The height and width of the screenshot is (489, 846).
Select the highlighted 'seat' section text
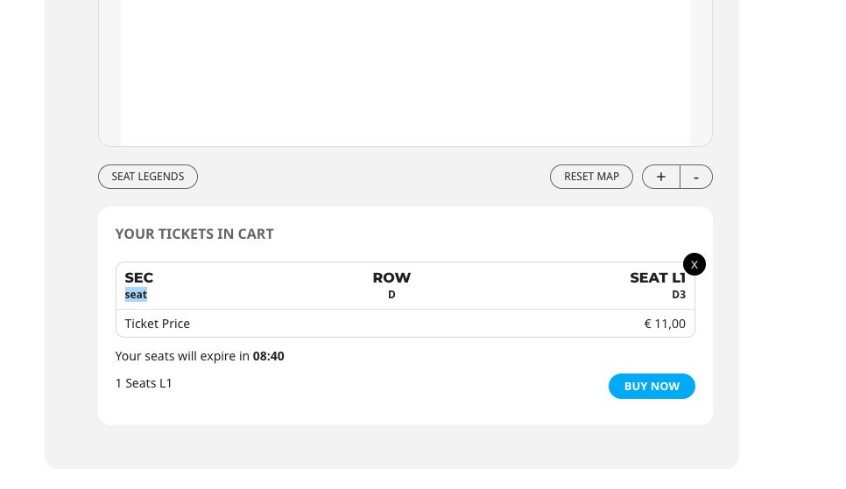pos(136,295)
